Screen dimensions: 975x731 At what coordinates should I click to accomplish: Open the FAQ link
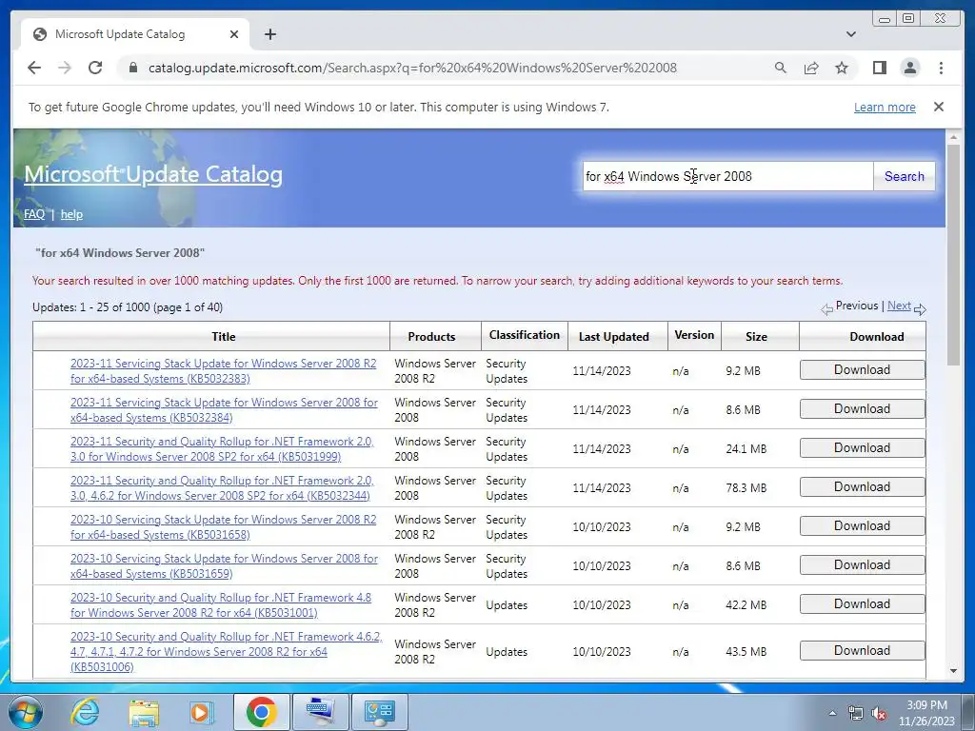34,214
